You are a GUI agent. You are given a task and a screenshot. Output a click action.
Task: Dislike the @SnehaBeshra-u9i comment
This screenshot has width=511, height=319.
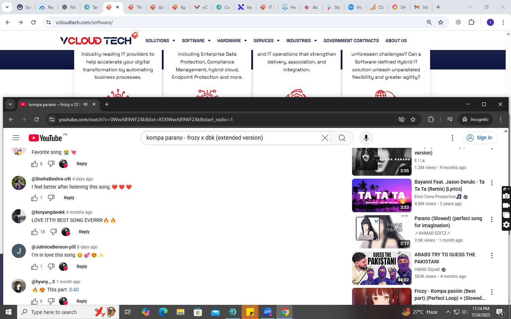coord(51,198)
